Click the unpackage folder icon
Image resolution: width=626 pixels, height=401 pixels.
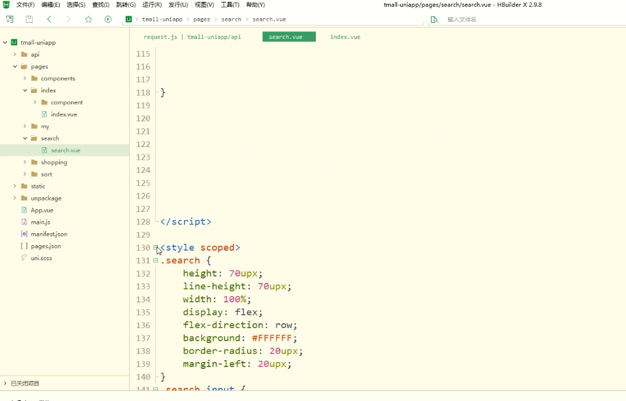click(25, 198)
